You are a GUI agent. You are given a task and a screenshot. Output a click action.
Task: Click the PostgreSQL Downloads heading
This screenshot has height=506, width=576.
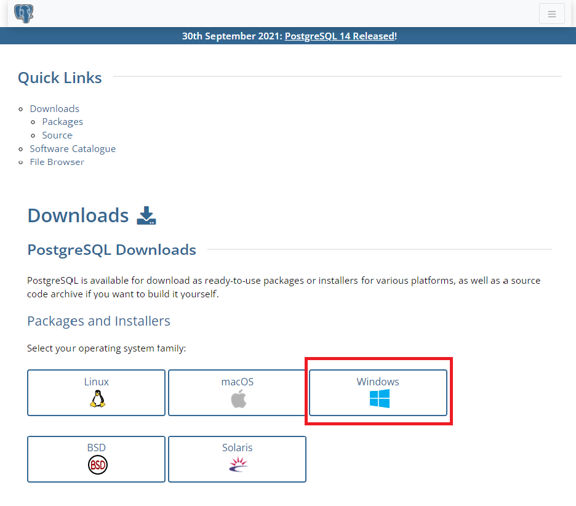[x=111, y=250]
